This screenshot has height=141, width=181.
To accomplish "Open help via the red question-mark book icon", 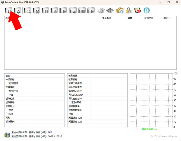I will click(x=138, y=10).
